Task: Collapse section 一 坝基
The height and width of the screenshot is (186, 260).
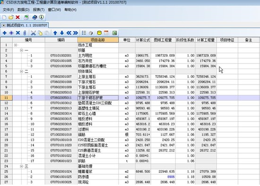Action: (21, 50)
